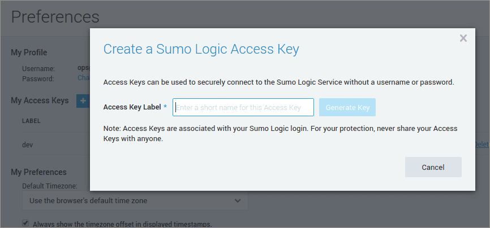Screen dimensions: 490x228
Task: Open the Default Timezone dropdown
Action: coord(135,200)
